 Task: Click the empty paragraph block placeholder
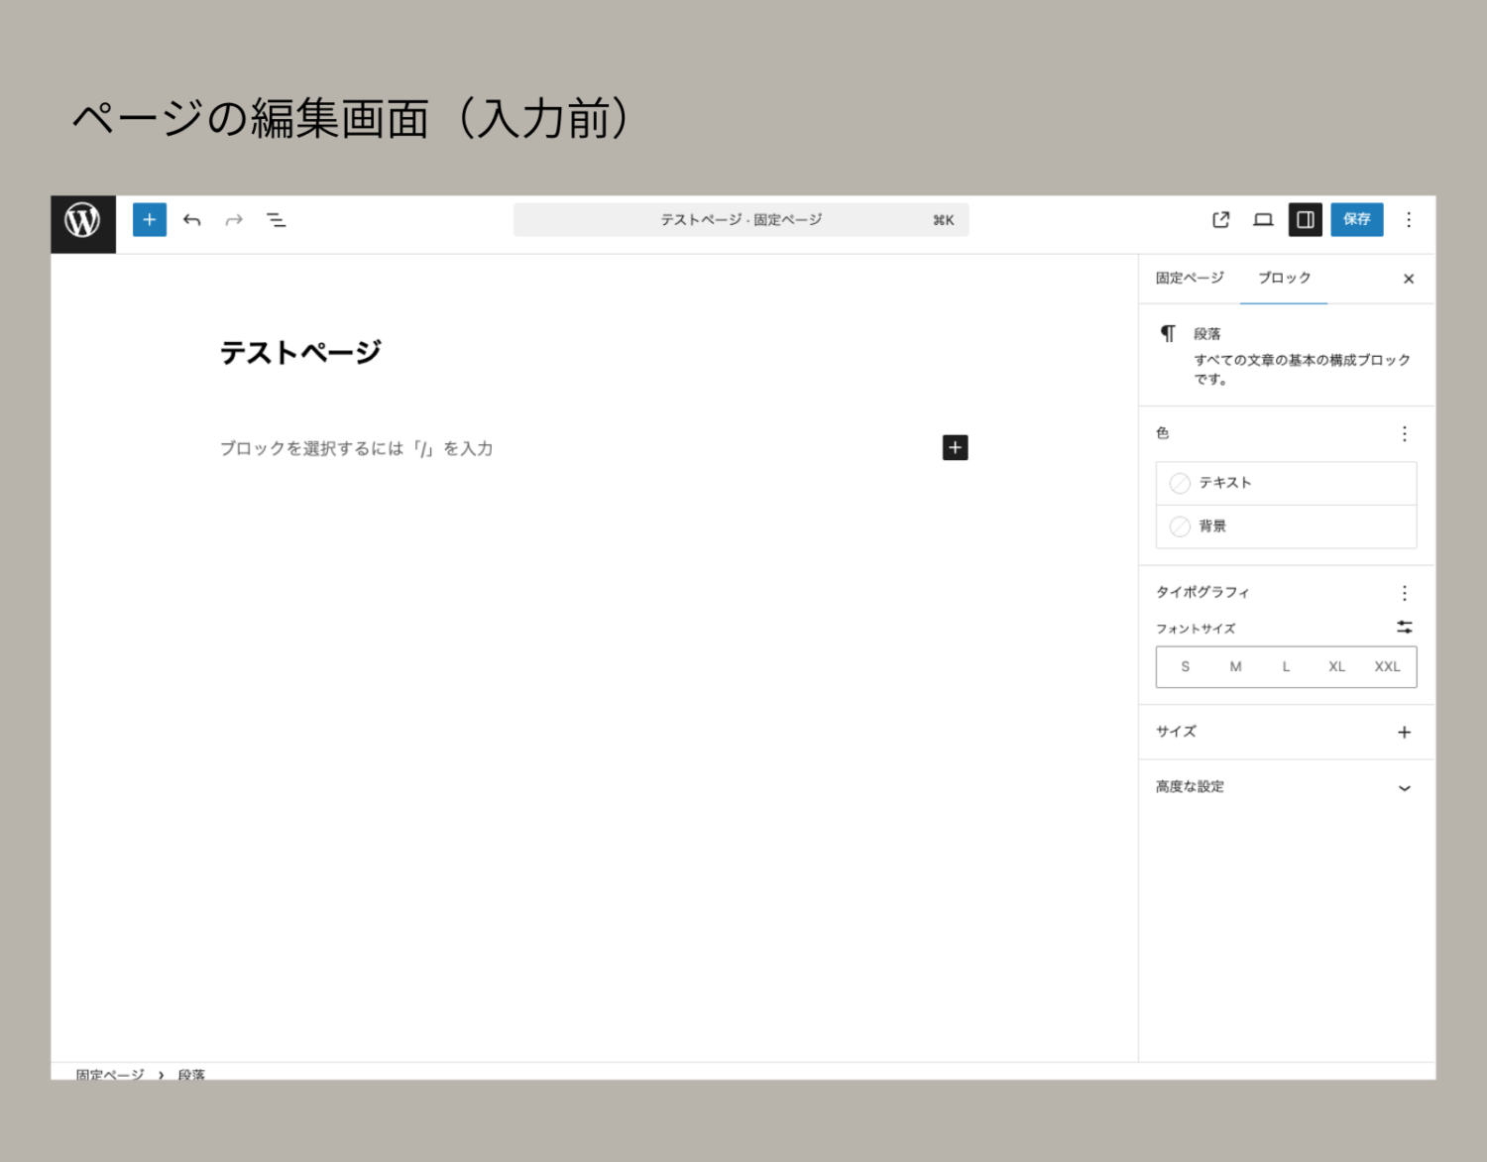[357, 449]
